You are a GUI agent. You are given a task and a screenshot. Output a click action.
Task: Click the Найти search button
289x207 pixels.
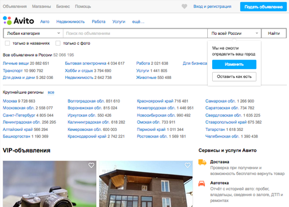[274, 33]
